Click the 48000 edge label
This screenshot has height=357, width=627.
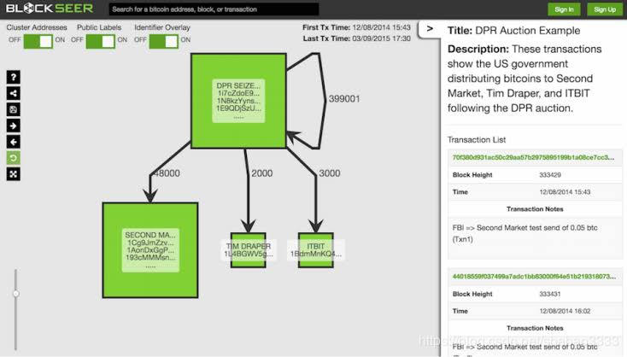tap(167, 173)
